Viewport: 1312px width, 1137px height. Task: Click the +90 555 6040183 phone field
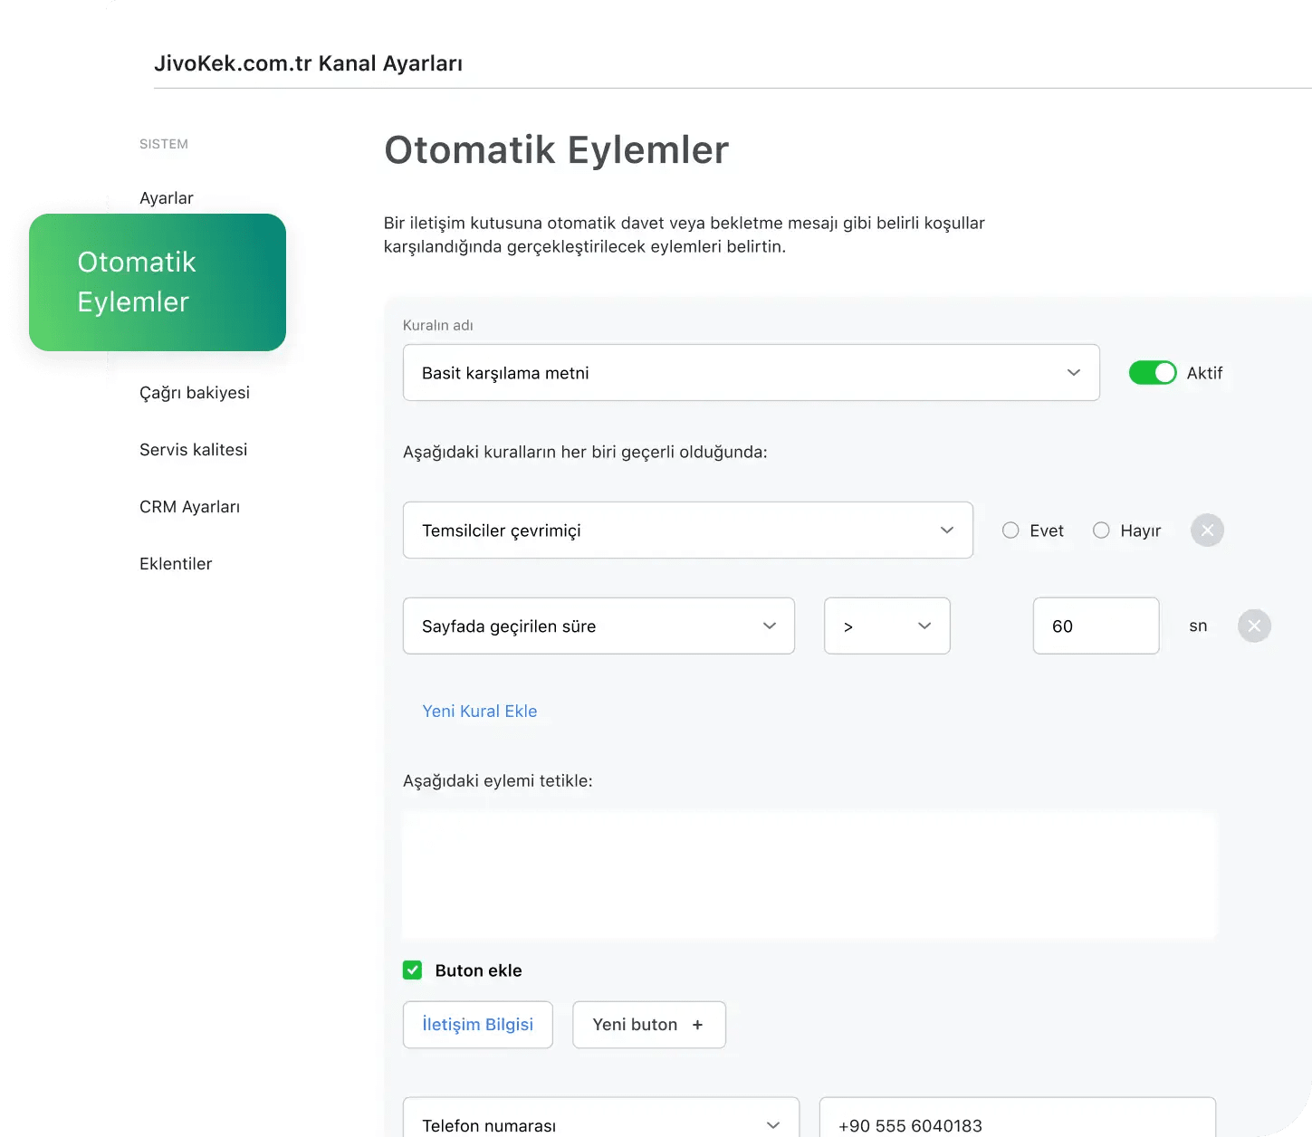[x=1018, y=1117]
